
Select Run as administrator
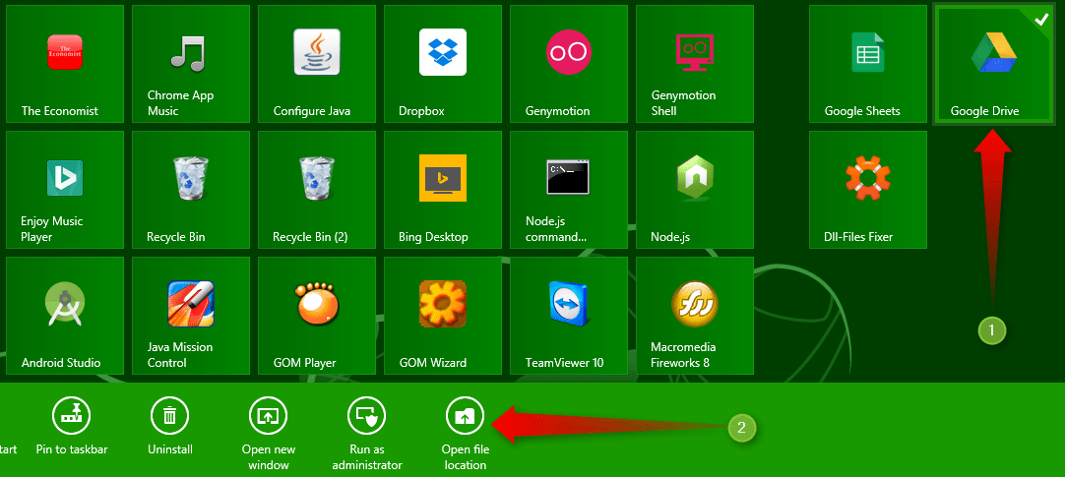point(366,416)
